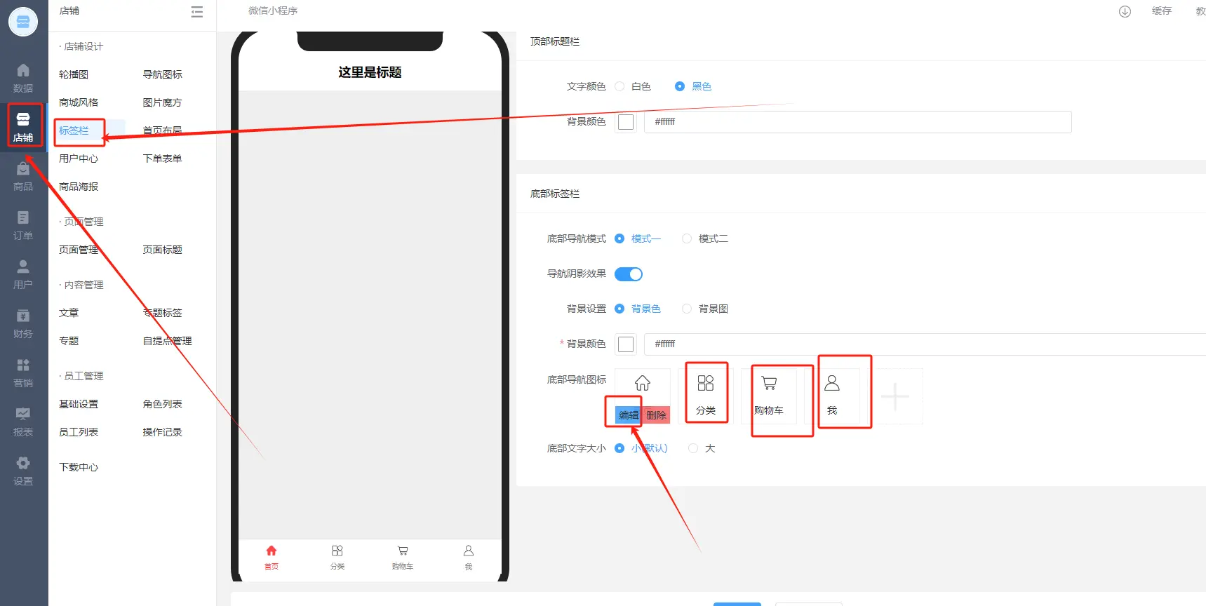Open the 用户中心 menu item
The image size is (1206, 606).
pyautogui.click(x=79, y=159)
